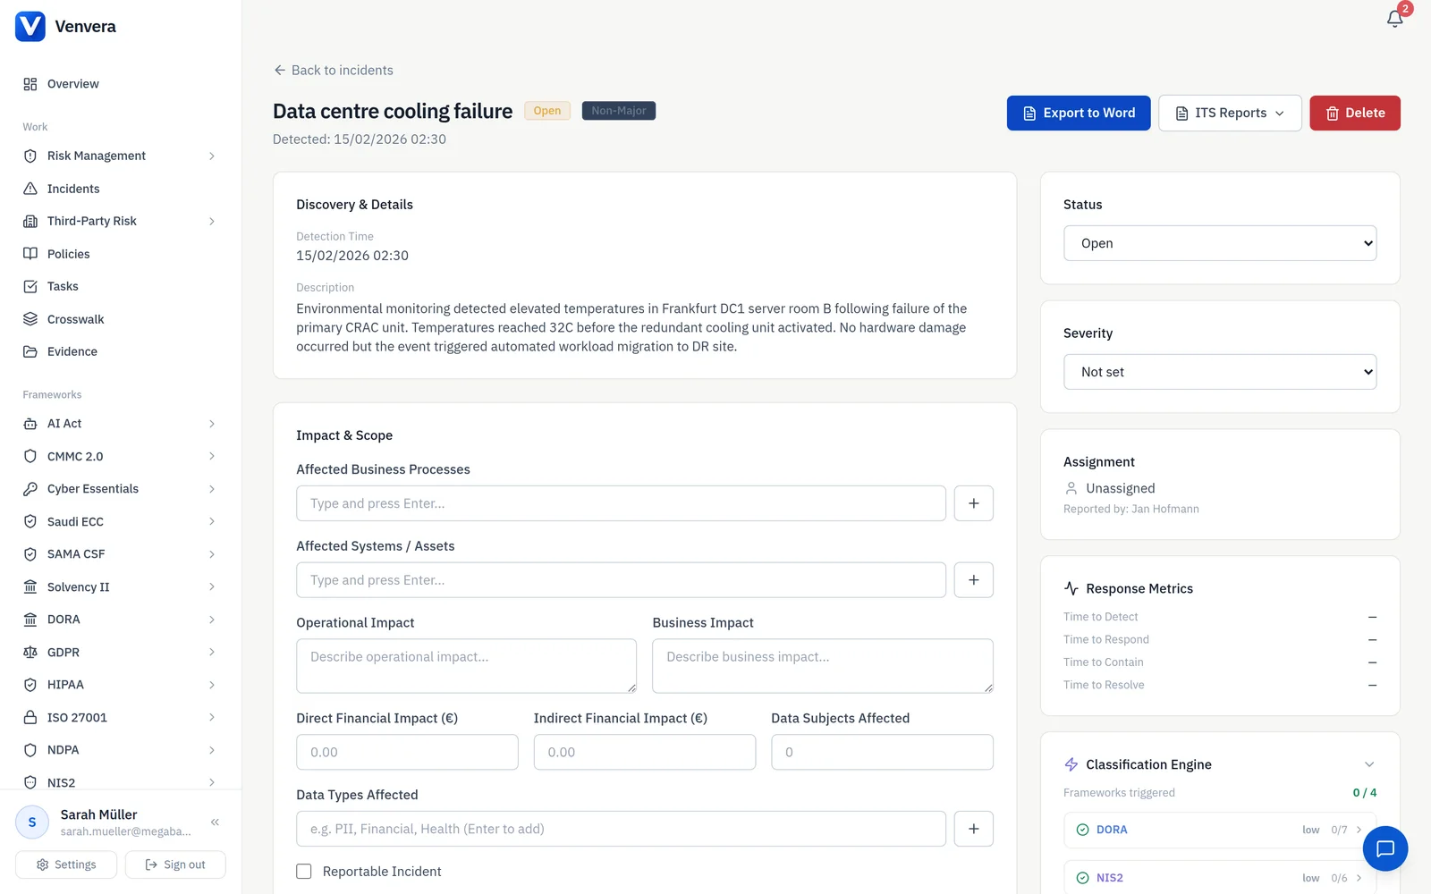Click the Overview grid icon
This screenshot has height=894, width=1431.
pos(30,84)
